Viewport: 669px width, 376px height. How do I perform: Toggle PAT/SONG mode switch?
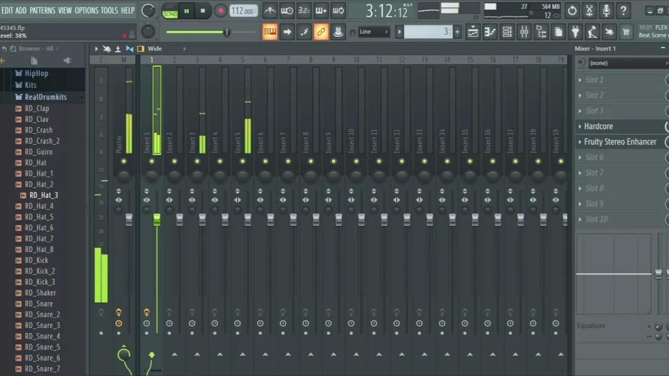(170, 10)
